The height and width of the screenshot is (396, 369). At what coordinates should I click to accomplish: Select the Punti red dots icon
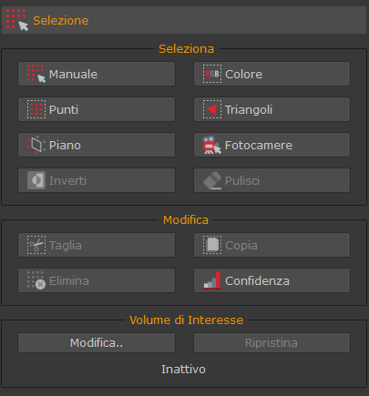tap(36, 109)
